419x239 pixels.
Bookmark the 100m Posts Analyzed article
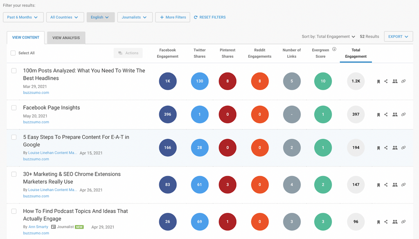click(x=378, y=81)
